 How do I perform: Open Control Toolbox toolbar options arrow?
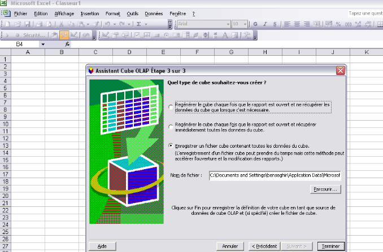pyautogui.click(x=255, y=36)
